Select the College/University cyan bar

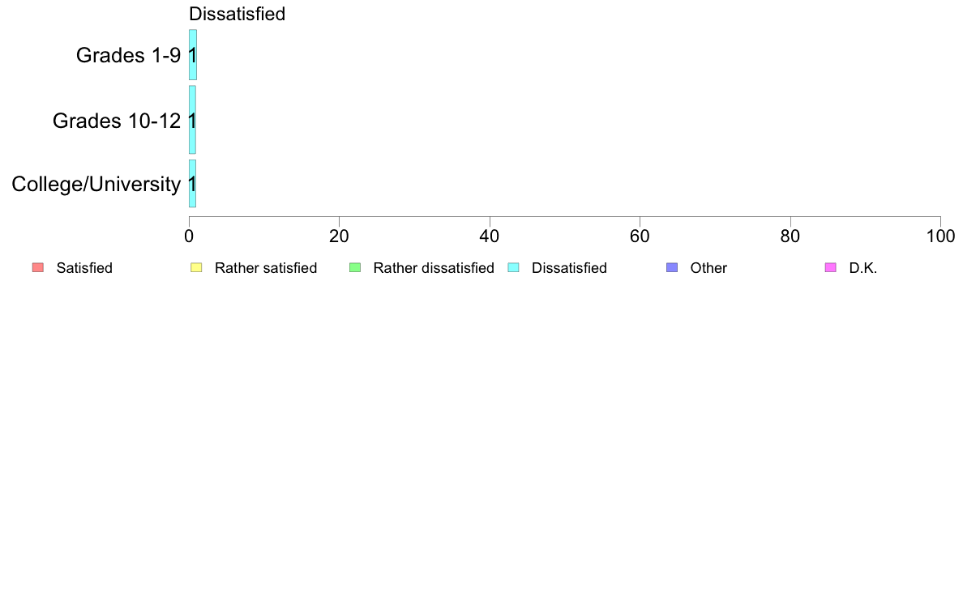click(192, 184)
